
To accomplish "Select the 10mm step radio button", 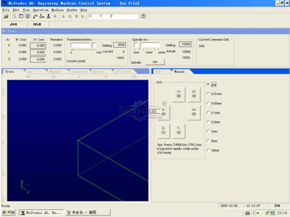I will pos(208,150).
